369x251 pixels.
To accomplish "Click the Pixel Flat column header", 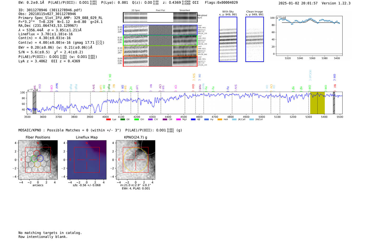I will click(160, 11).
